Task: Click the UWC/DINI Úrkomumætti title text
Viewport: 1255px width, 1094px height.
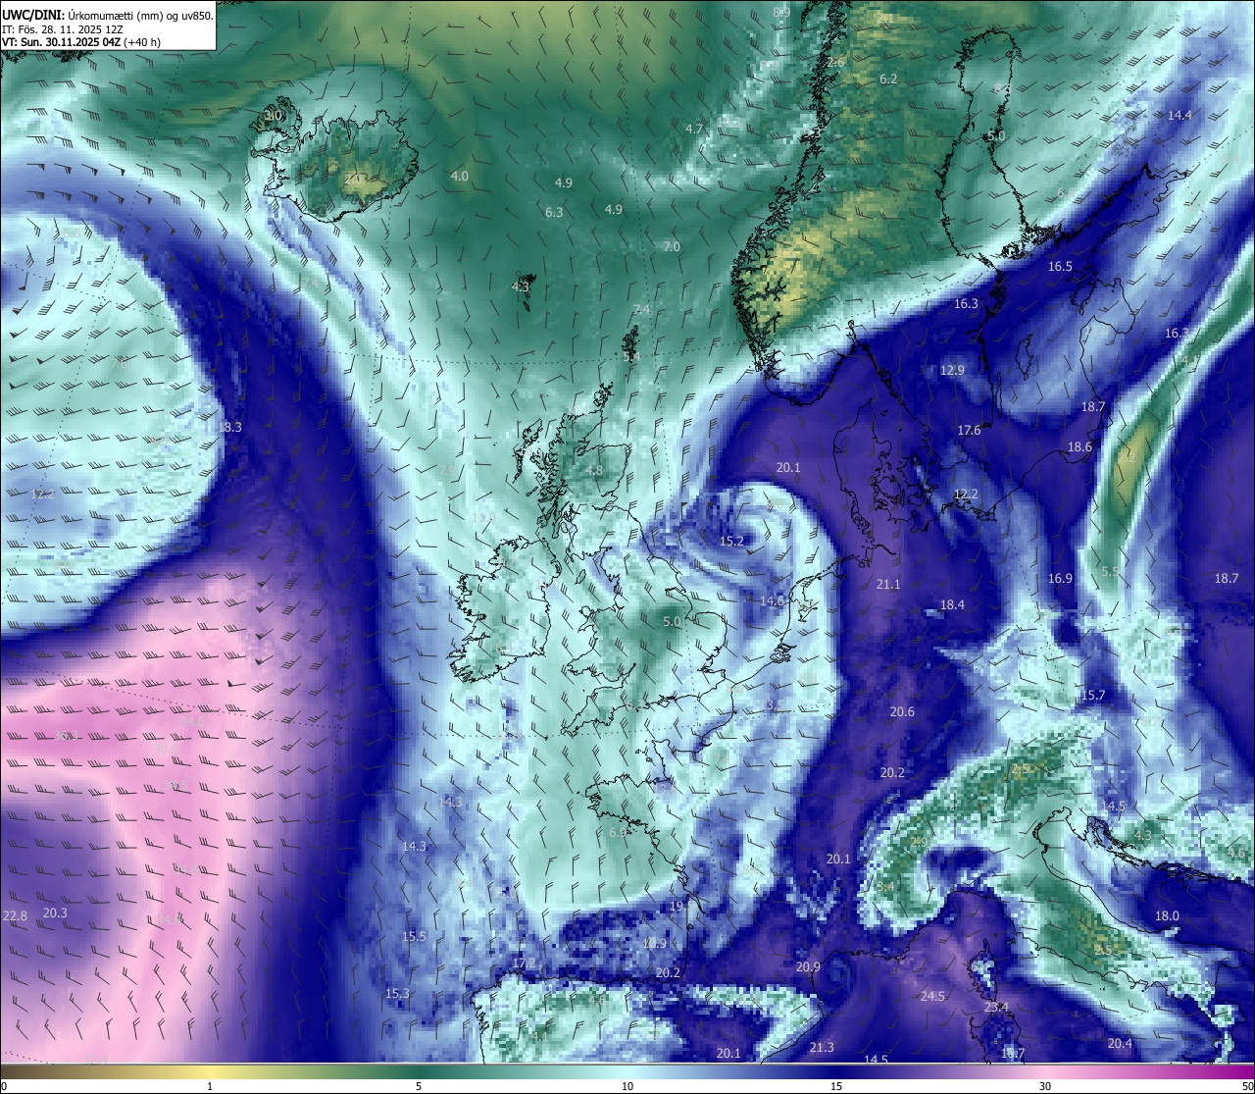Action: click(x=107, y=15)
